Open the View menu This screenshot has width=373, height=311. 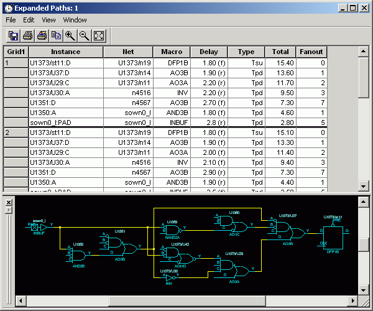[48, 20]
